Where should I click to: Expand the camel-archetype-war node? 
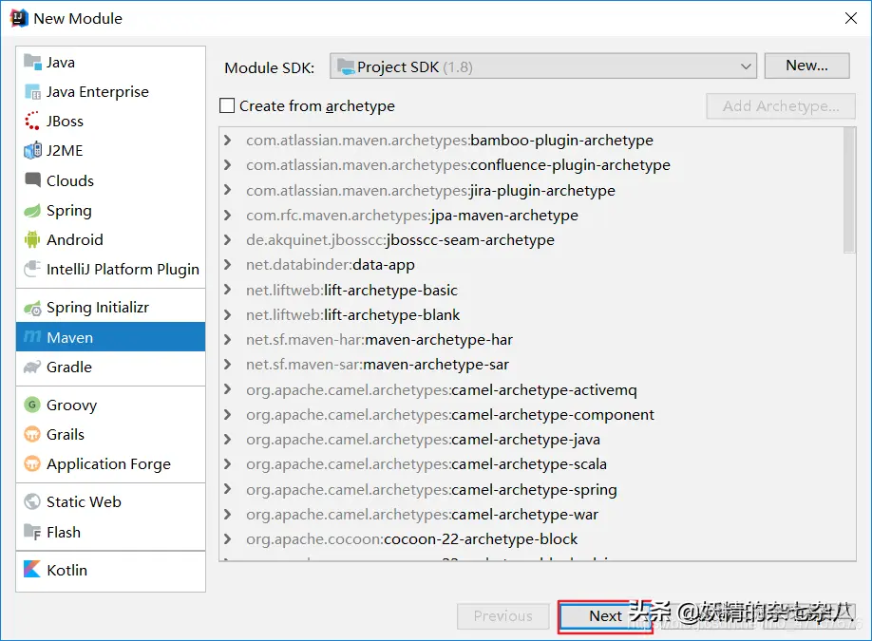point(227,515)
